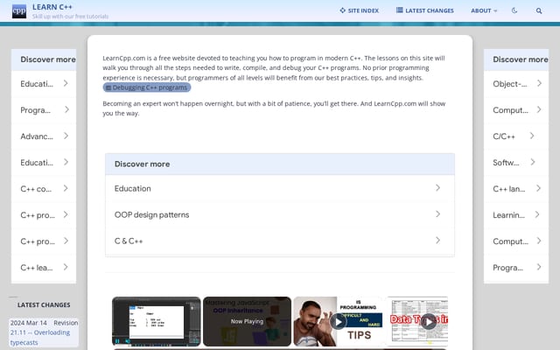Click the first video thumbnail with the table
The image size is (560, 350).
pos(157,321)
